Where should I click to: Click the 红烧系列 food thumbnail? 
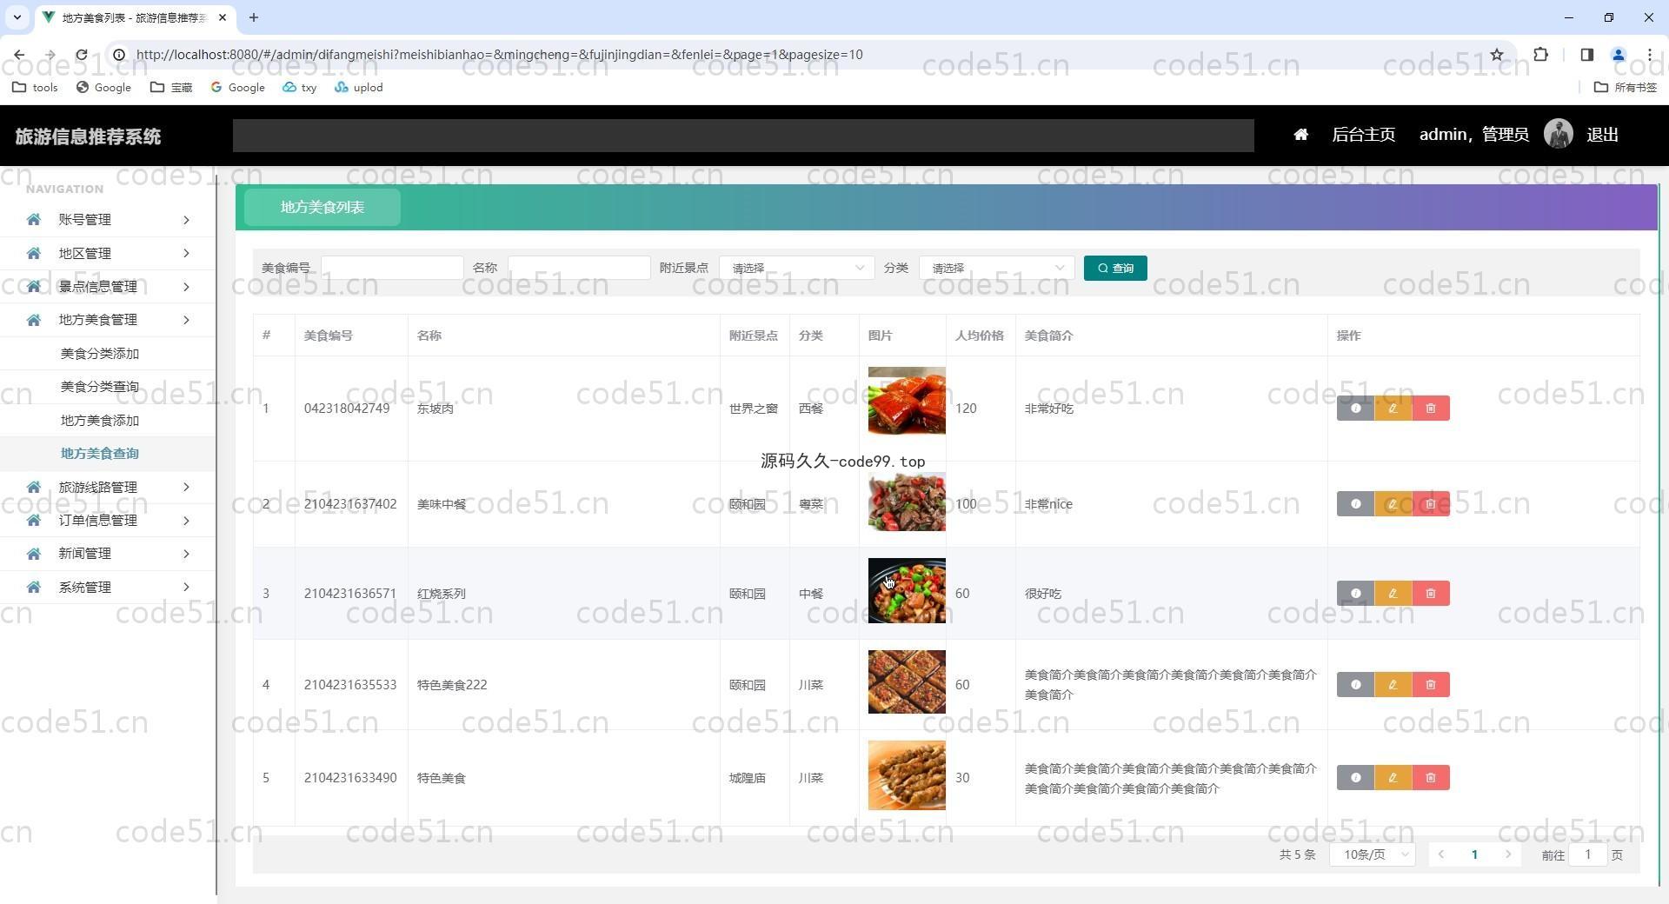coord(907,591)
